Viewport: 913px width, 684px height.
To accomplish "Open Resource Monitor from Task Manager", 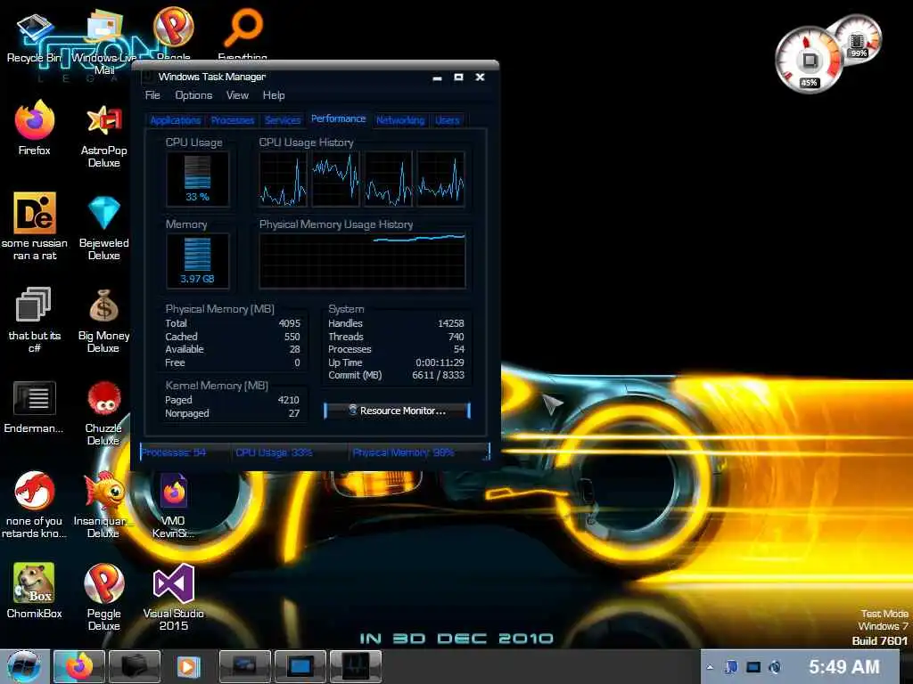I will click(x=397, y=411).
